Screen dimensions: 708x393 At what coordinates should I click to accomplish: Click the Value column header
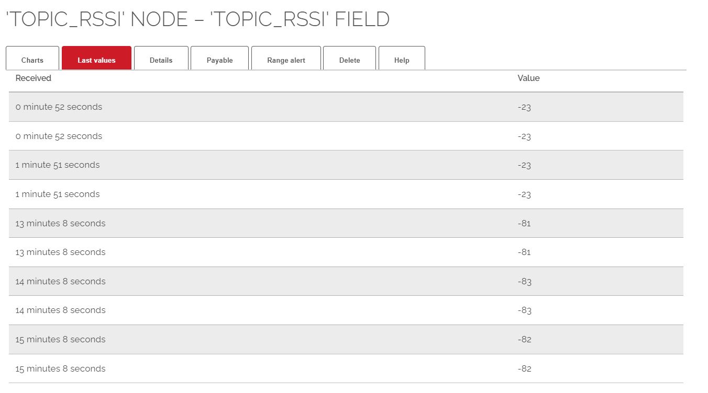[x=528, y=78]
